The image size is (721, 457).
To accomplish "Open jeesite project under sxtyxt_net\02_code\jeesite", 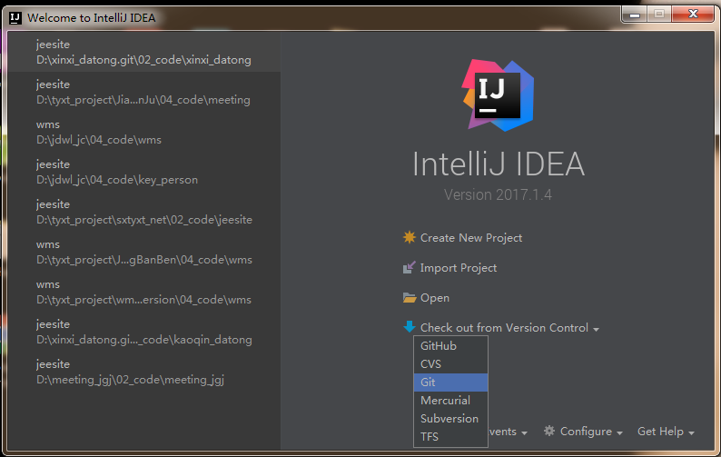I will pyautogui.click(x=143, y=212).
